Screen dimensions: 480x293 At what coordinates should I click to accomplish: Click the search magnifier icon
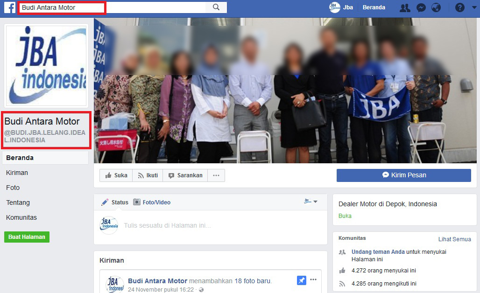pyautogui.click(x=216, y=7)
